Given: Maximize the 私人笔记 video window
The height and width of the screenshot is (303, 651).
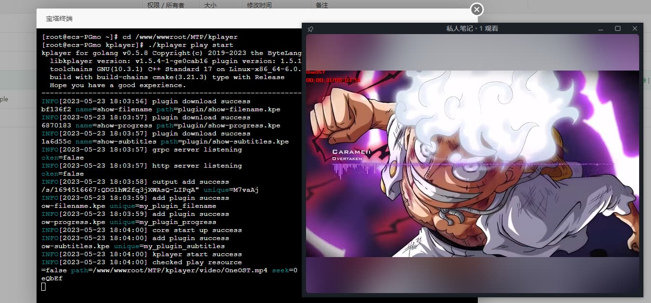Looking at the screenshot, I should click(618, 29).
